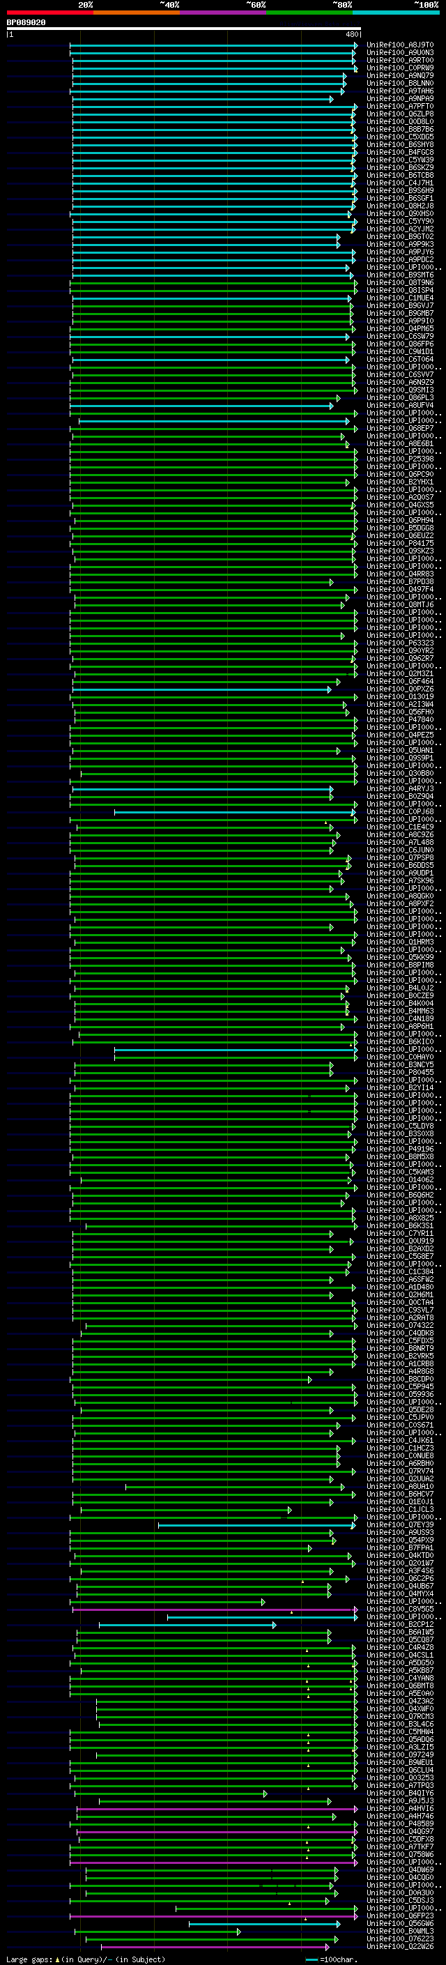Select the label UniRef100_C0PJ68
This screenshot has width=446, height=1965.
click(400, 811)
